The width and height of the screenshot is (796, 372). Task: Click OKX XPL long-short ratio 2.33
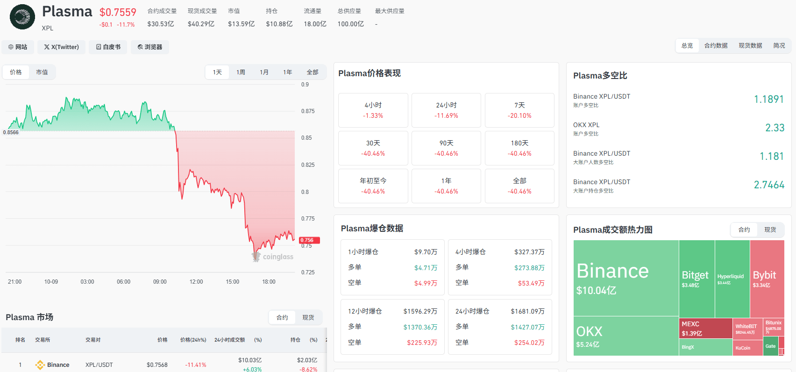point(775,128)
